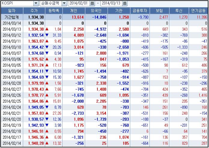The image size is (209, 148).
Task: Select the 2014/02/19 date row
Action: pos(12,125)
